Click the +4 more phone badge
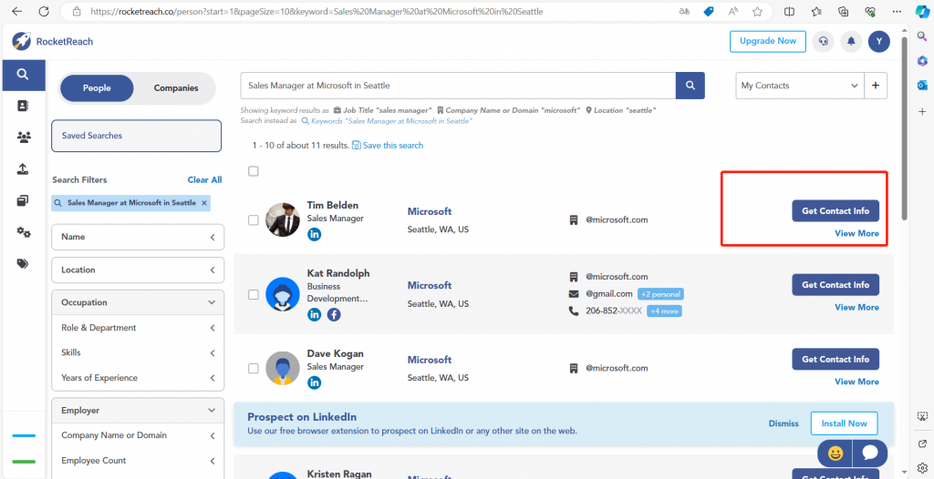The width and height of the screenshot is (934, 479). (665, 311)
